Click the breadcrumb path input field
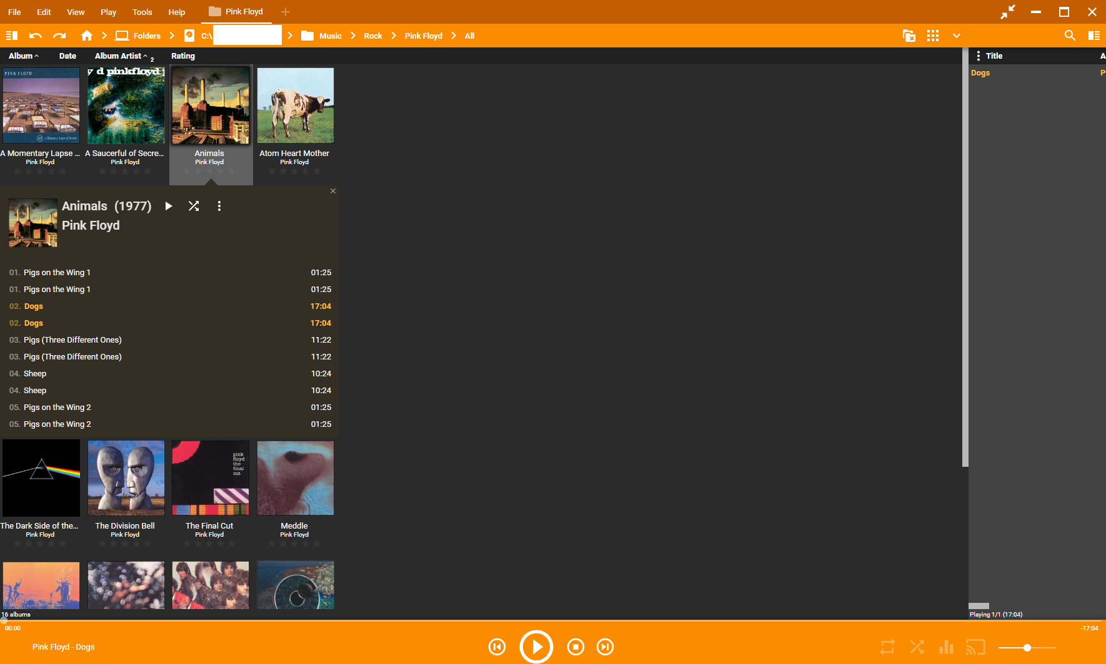The width and height of the screenshot is (1106, 664). click(247, 36)
